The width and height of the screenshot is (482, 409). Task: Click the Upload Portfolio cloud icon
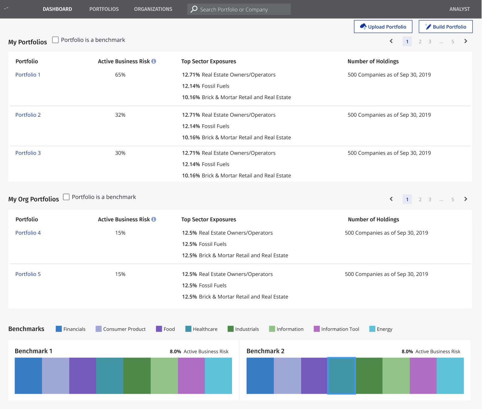363,27
